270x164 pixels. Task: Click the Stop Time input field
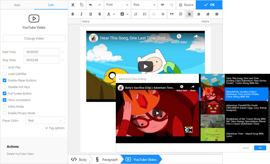[41, 60]
